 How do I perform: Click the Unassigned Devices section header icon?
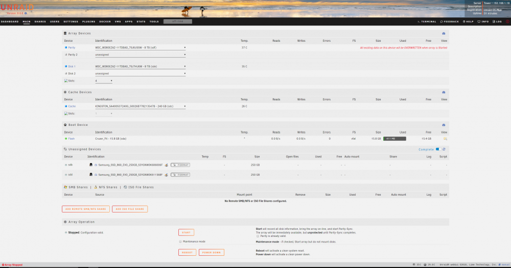(x=65, y=149)
